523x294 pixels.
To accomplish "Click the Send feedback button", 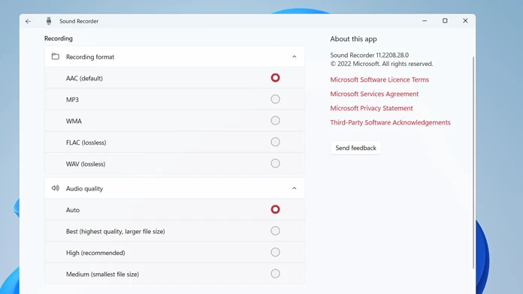I will pos(355,148).
